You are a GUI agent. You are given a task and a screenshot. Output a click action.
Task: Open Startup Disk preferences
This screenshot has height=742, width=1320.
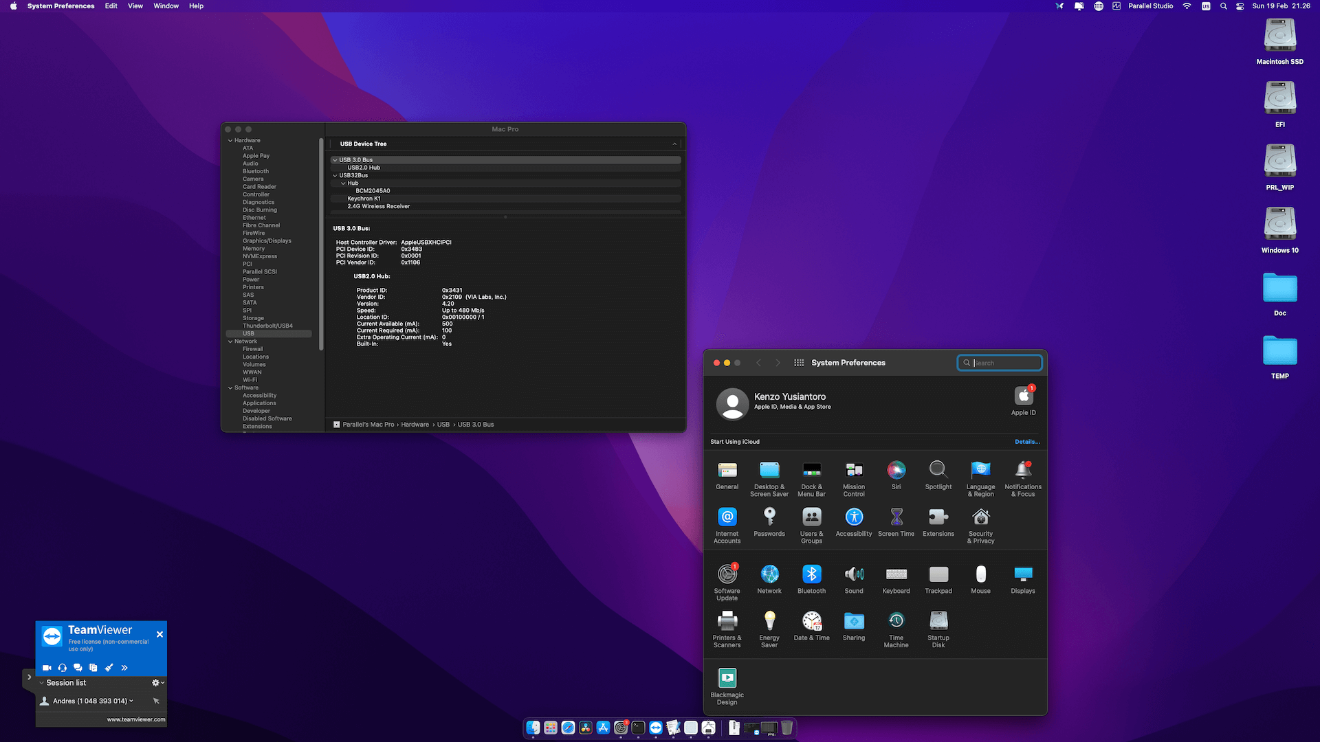[x=938, y=629]
